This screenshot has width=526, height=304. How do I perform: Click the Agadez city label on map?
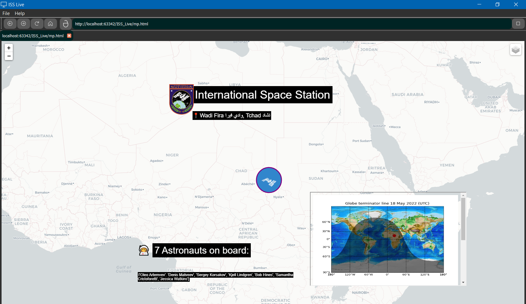pyautogui.click(x=157, y=161)
